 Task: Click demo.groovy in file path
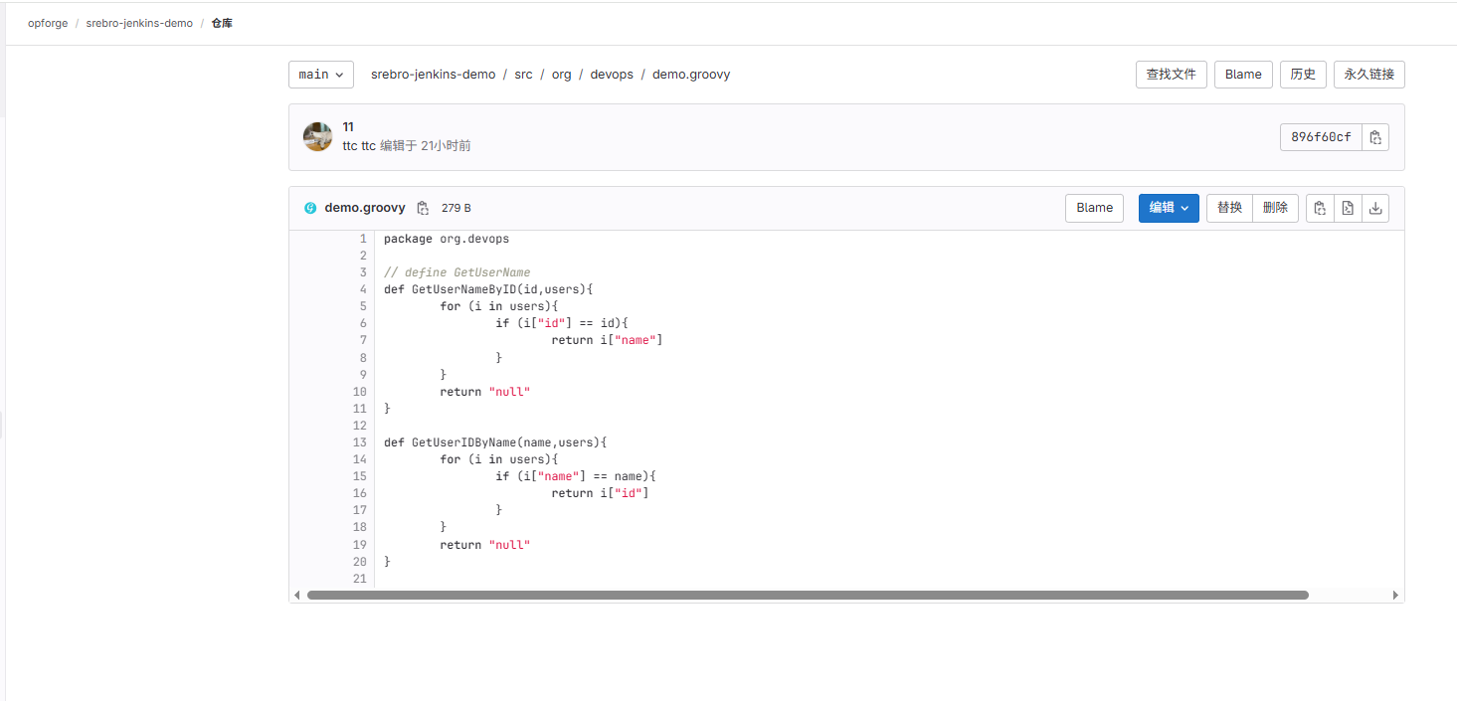[x=691, y=75]
